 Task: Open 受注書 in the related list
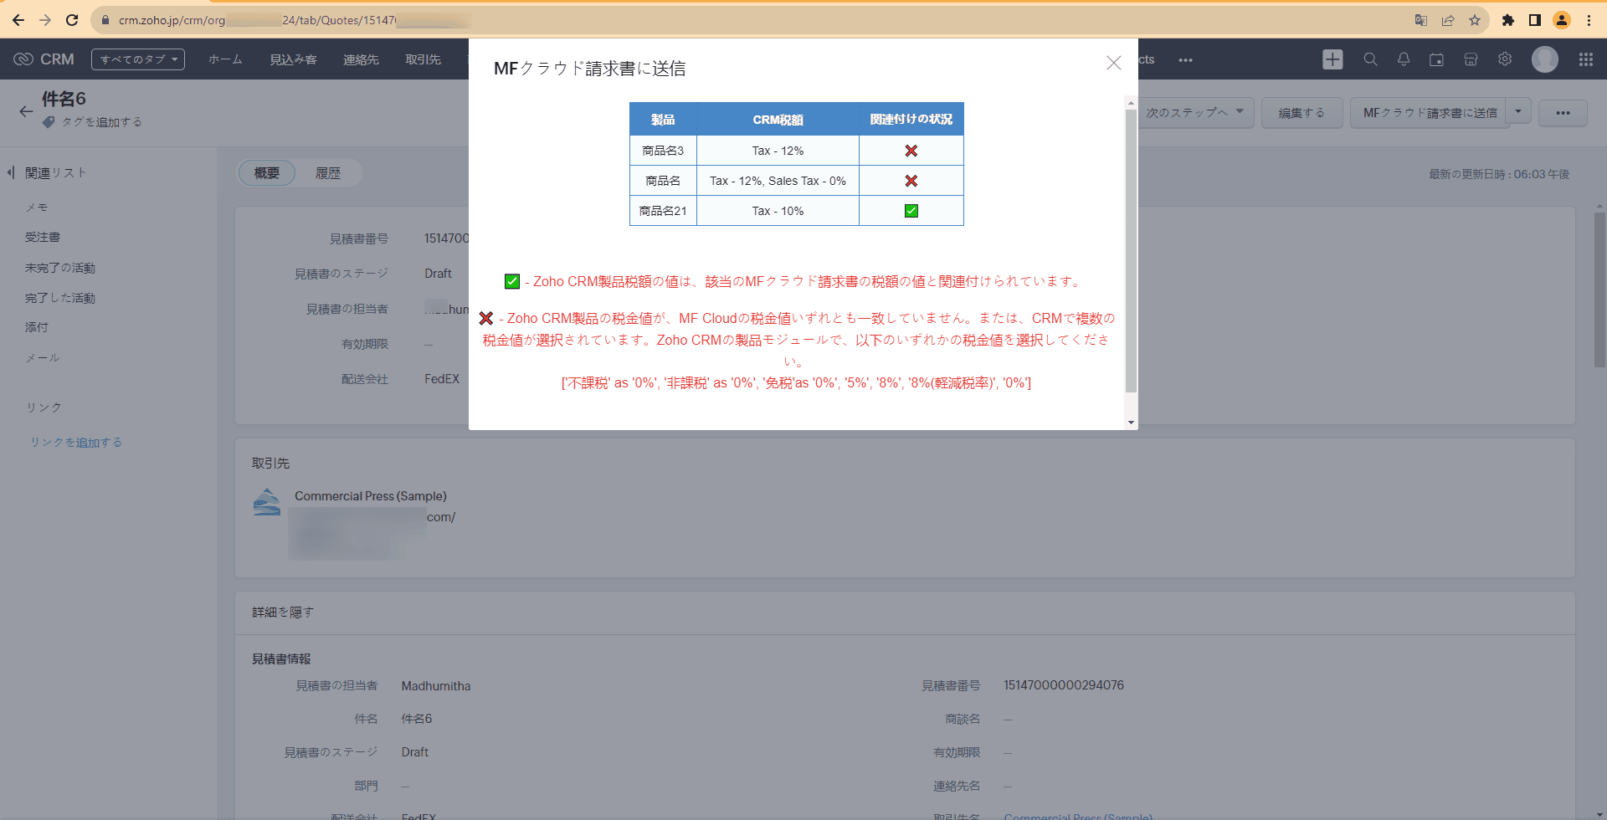click(x=43, y=238)
